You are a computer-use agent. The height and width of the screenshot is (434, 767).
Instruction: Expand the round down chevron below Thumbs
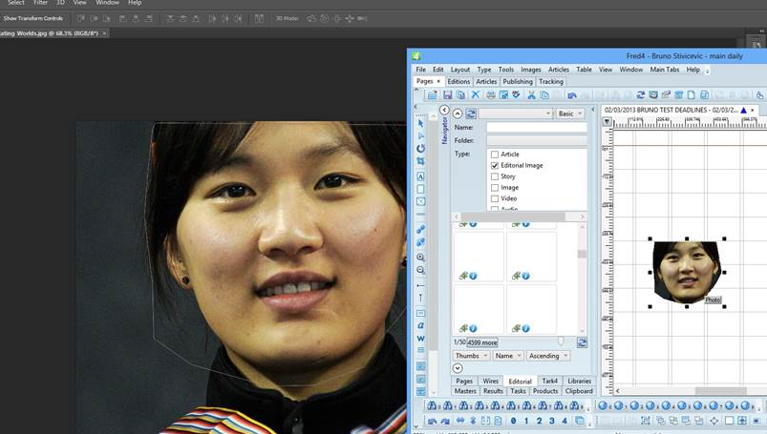[x=458, y=368]
